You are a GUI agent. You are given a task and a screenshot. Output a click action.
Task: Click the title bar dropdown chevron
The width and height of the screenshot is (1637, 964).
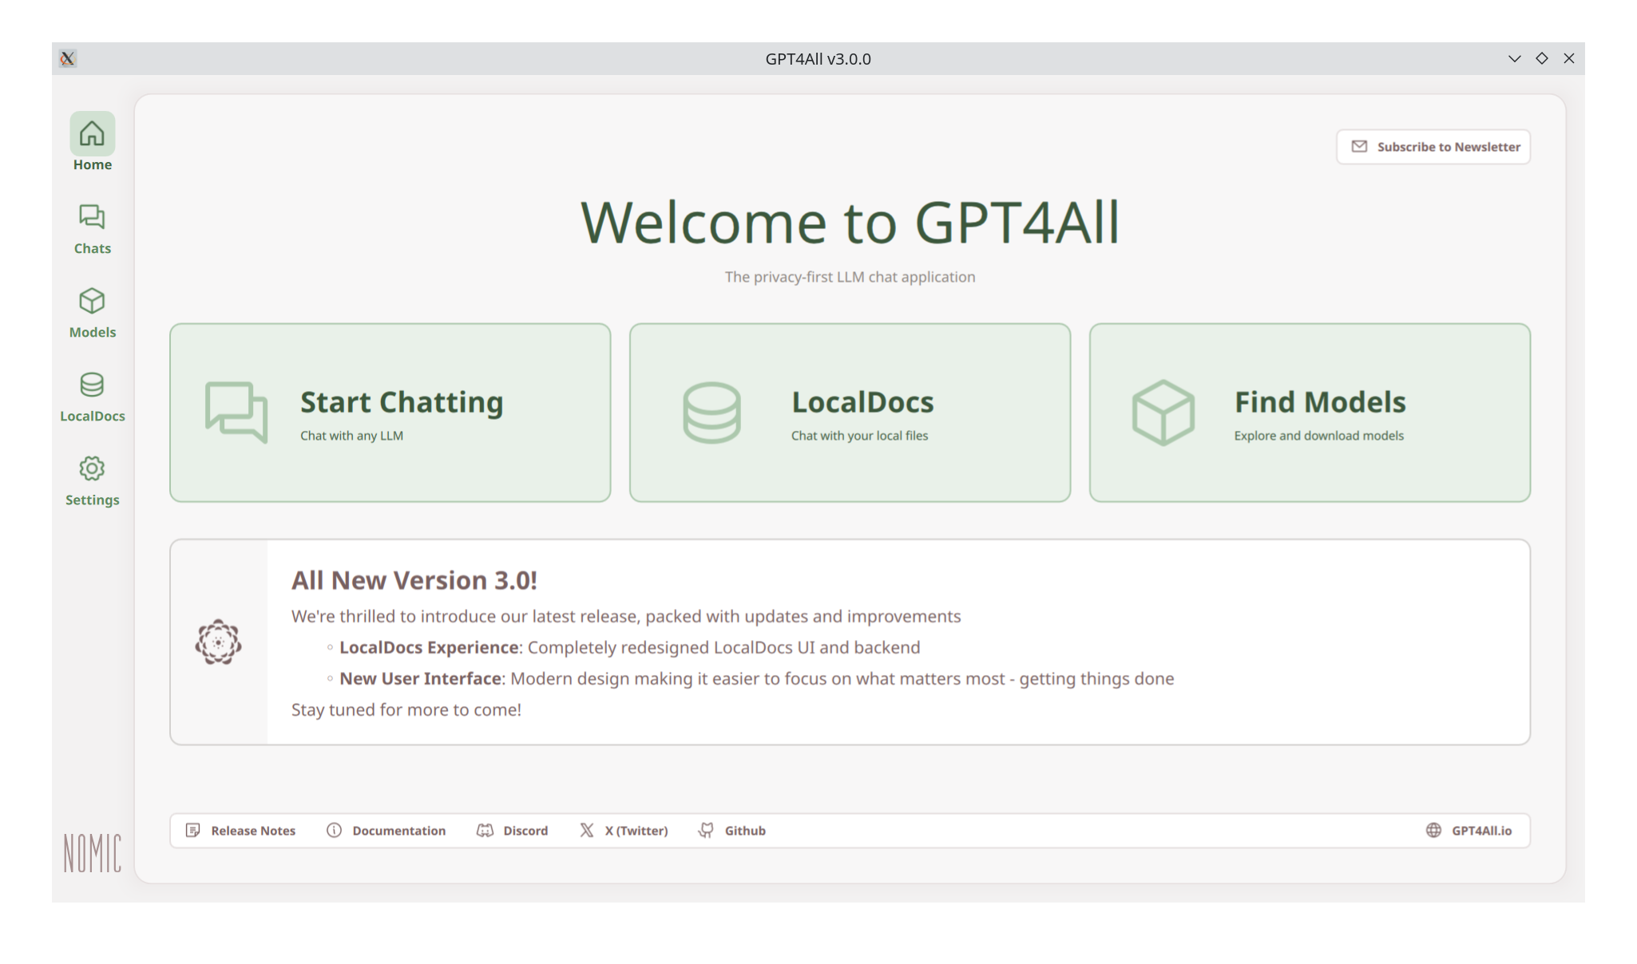(x=1514, y=59)
